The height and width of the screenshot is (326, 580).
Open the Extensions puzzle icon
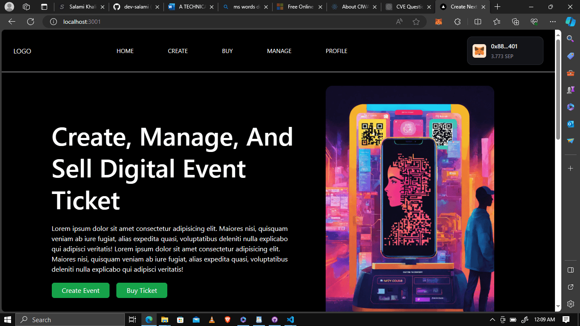pyautogui.click(x=457, y=22)
